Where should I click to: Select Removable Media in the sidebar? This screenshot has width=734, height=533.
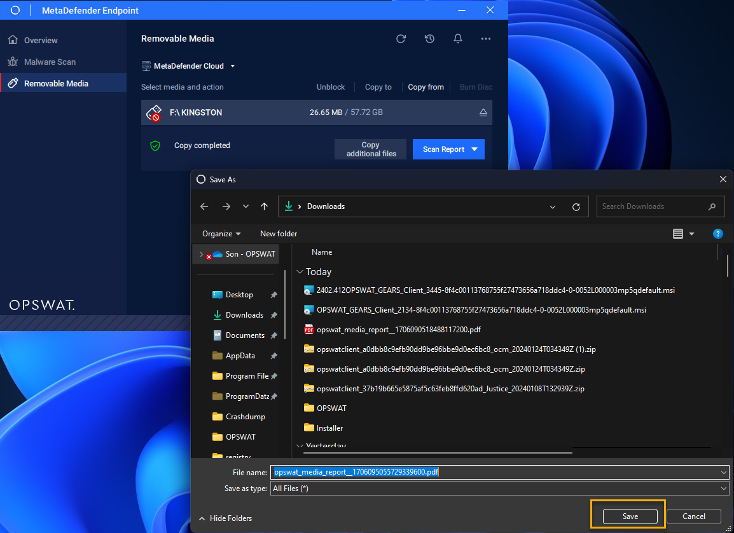(x=63, y=83)
